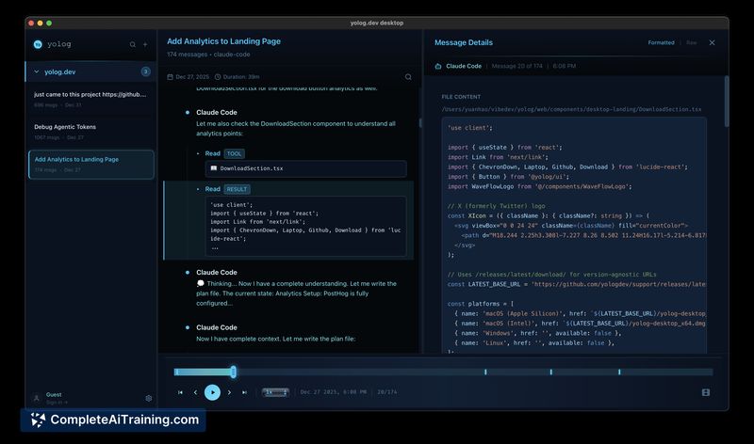Search messages with the magnifier icon
This screenshot has height=444, width=754.
pos(408,77)
